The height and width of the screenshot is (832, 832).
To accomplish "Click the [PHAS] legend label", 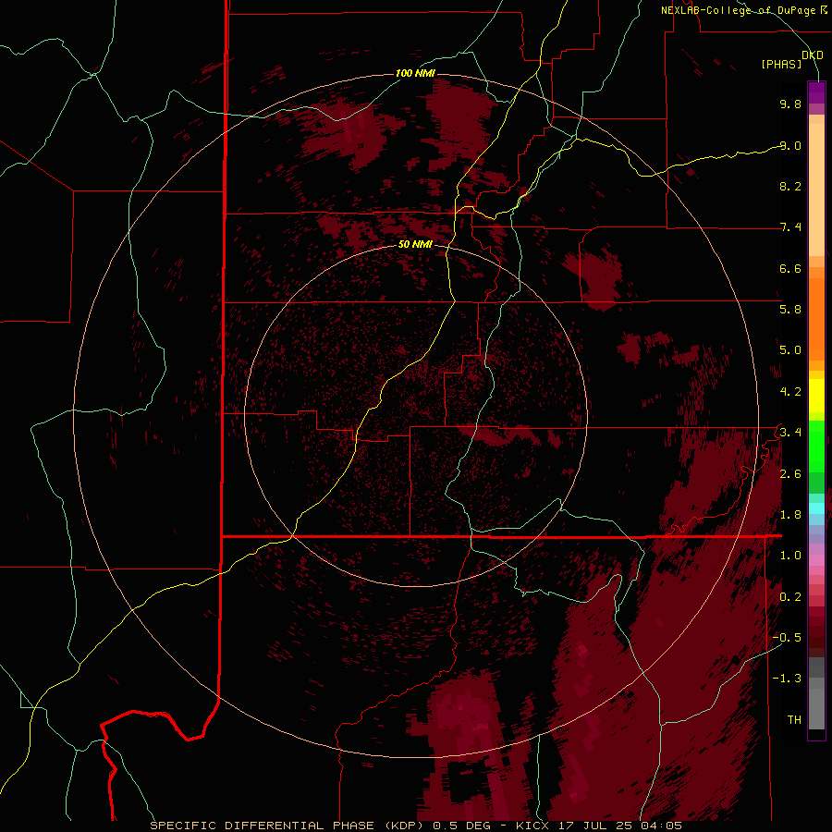I will (x=781, y=65).
